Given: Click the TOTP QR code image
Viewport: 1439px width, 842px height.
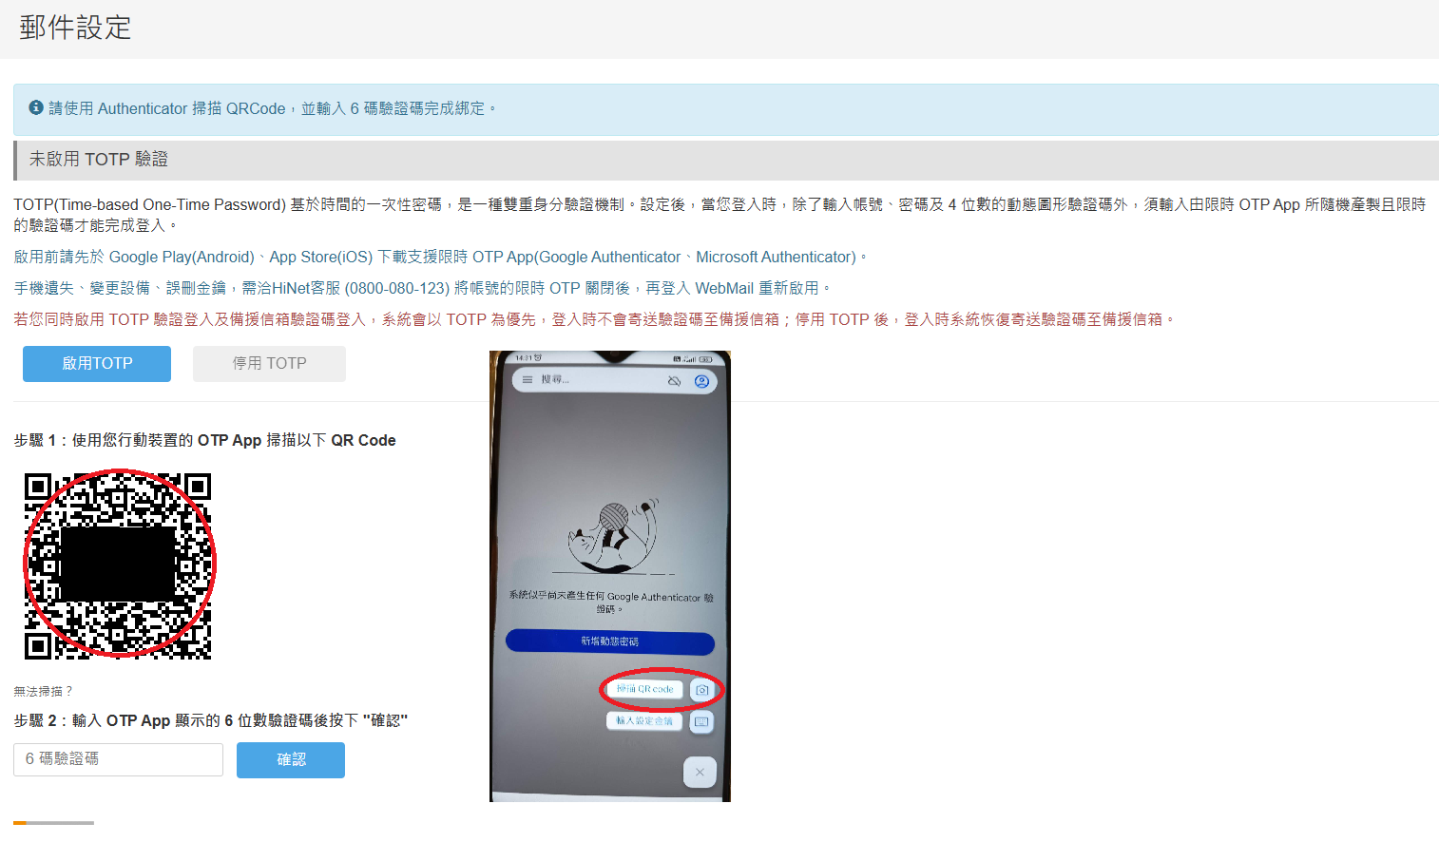Looking at the screenshot, I should point(118,566).
